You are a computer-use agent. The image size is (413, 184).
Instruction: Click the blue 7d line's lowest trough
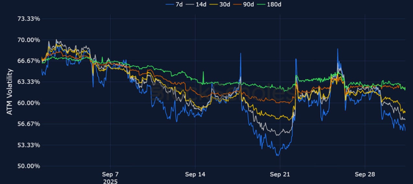click(x=277, y=155)
